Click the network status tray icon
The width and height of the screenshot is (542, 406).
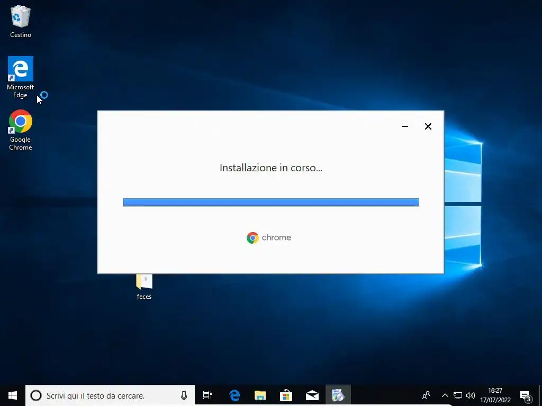(458, 395)
